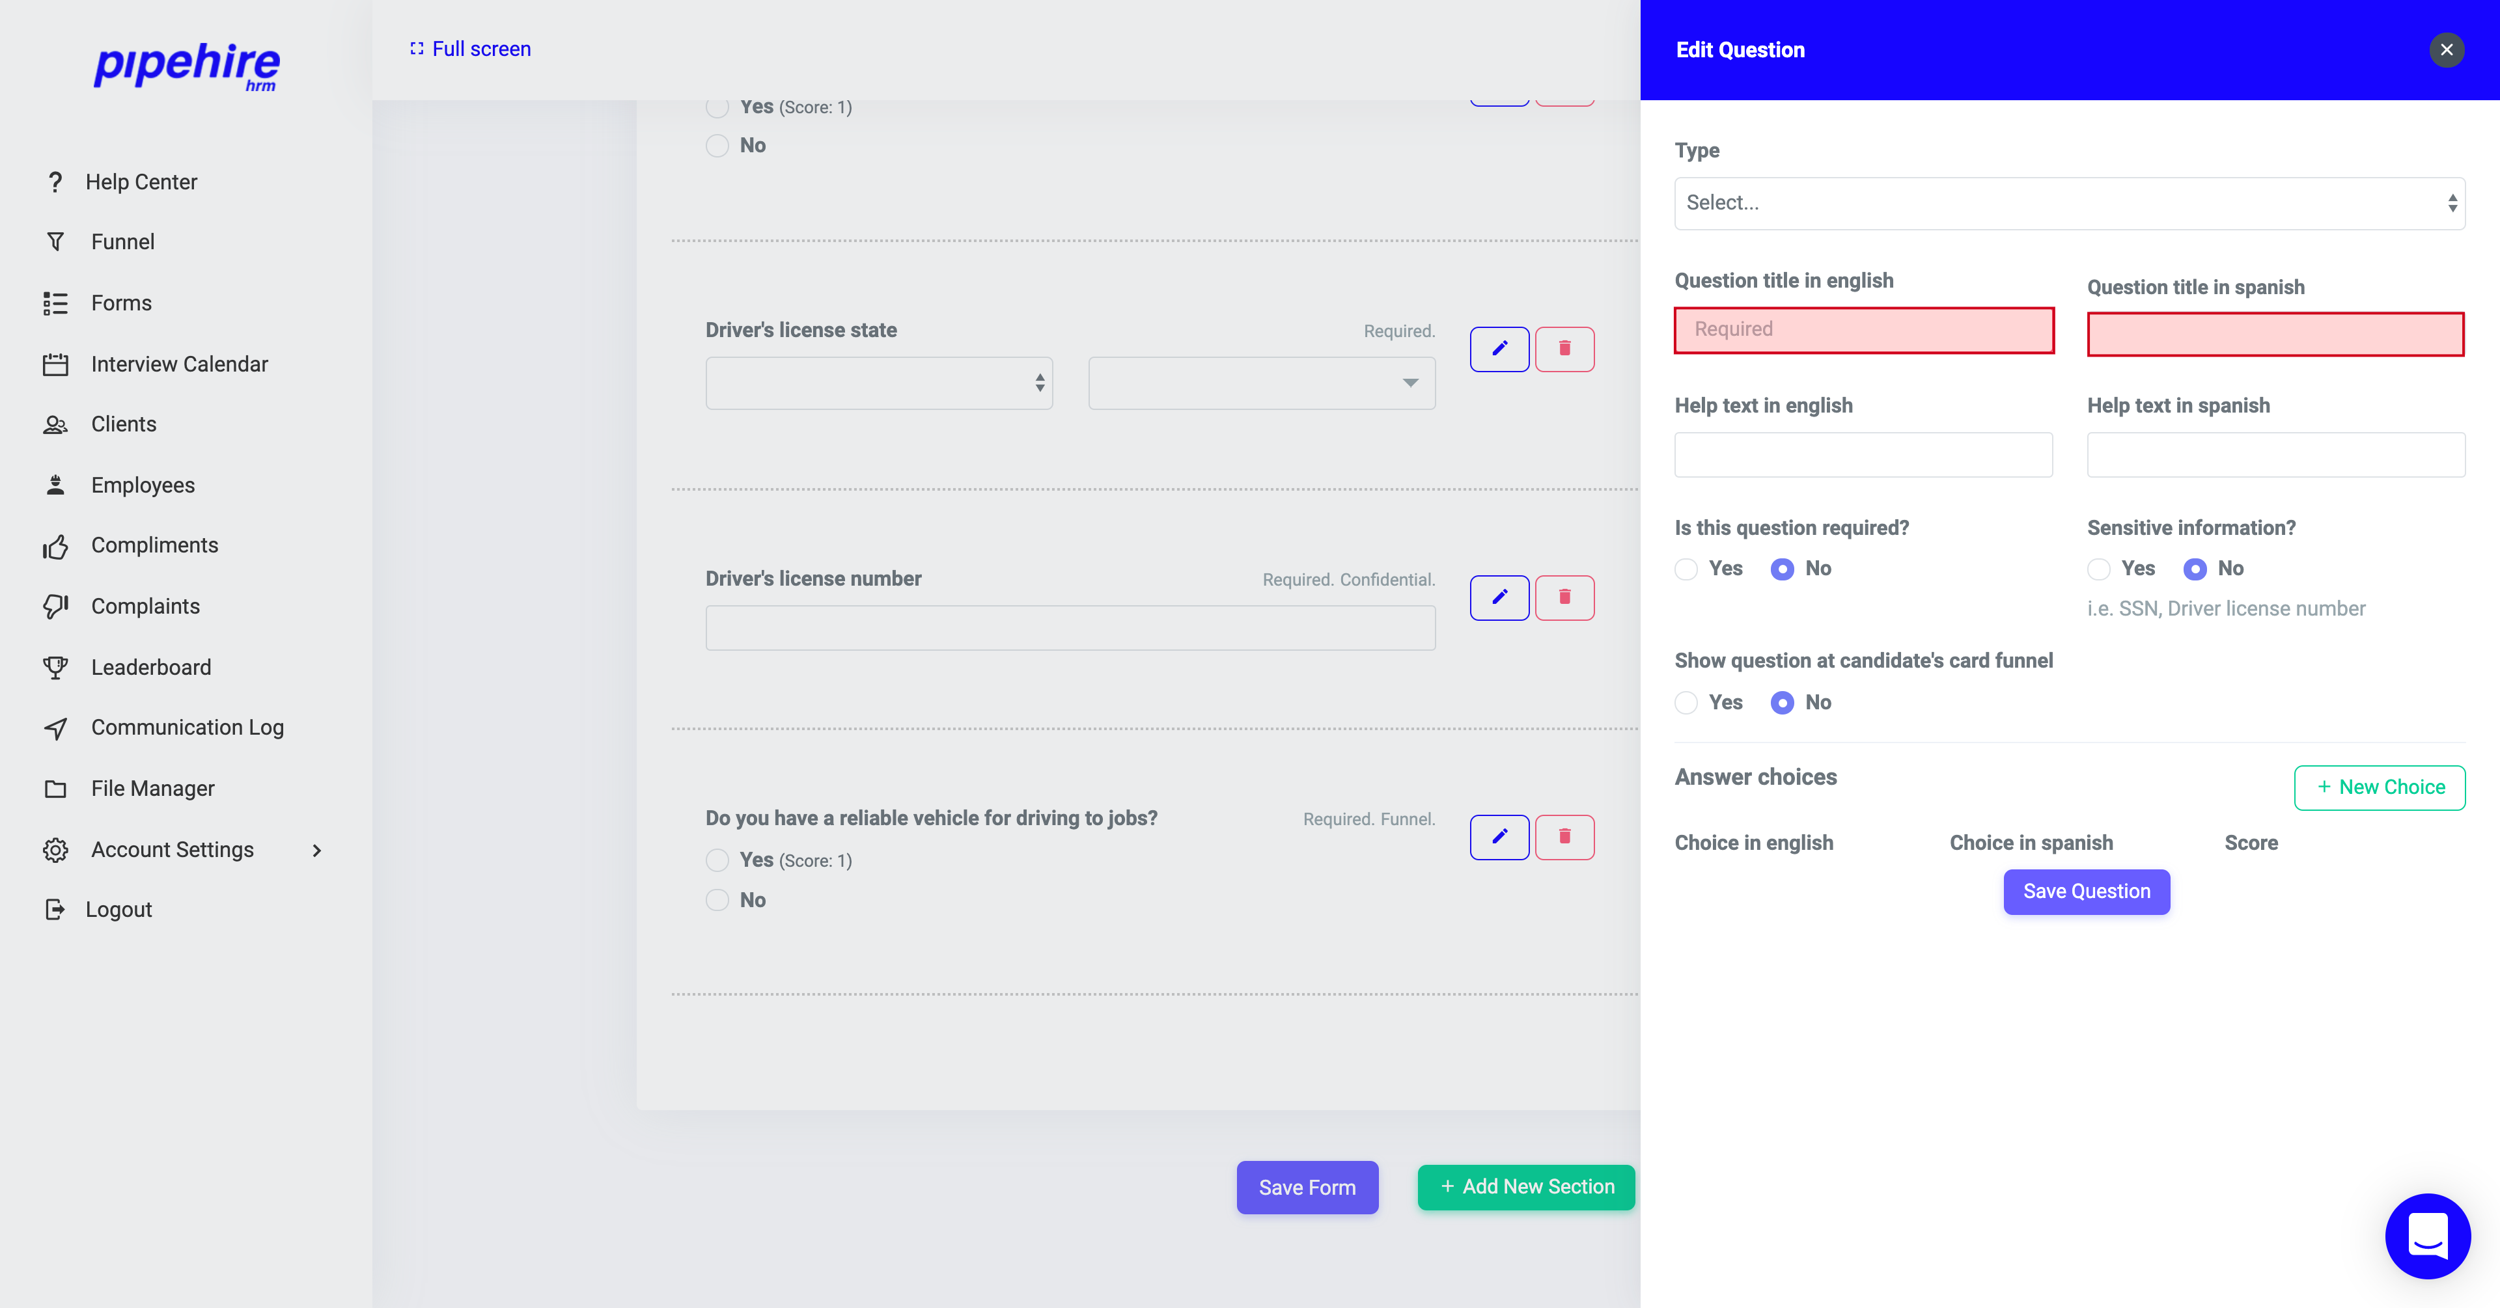Click the Compliments thumbs-up icon
The image size is (2500, 1308).
[x=55, y=546]
